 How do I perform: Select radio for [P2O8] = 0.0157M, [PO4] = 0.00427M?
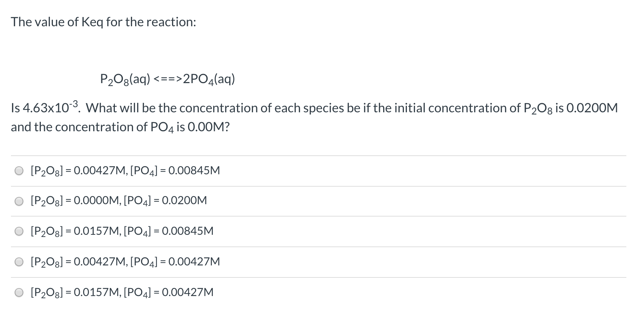pos(19,293)
